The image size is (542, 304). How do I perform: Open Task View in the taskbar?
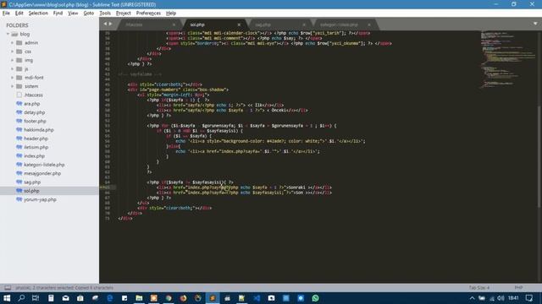click(36, 298)
